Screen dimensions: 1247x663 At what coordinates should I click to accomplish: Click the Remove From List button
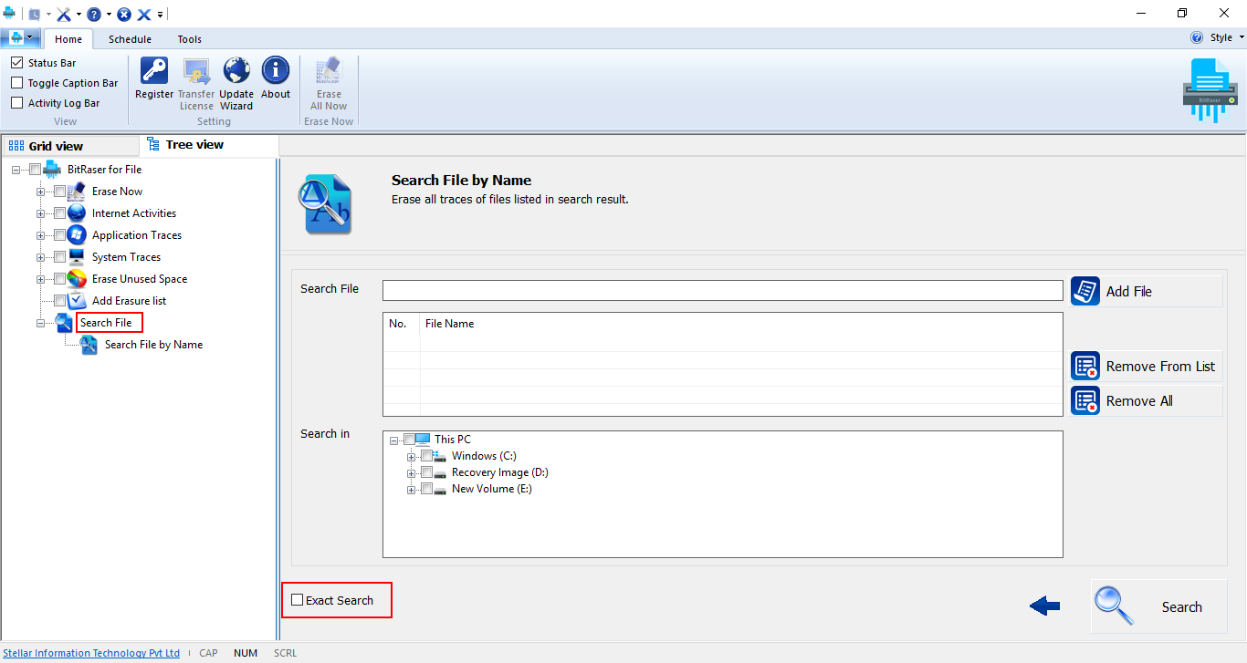pos(1146,367)
